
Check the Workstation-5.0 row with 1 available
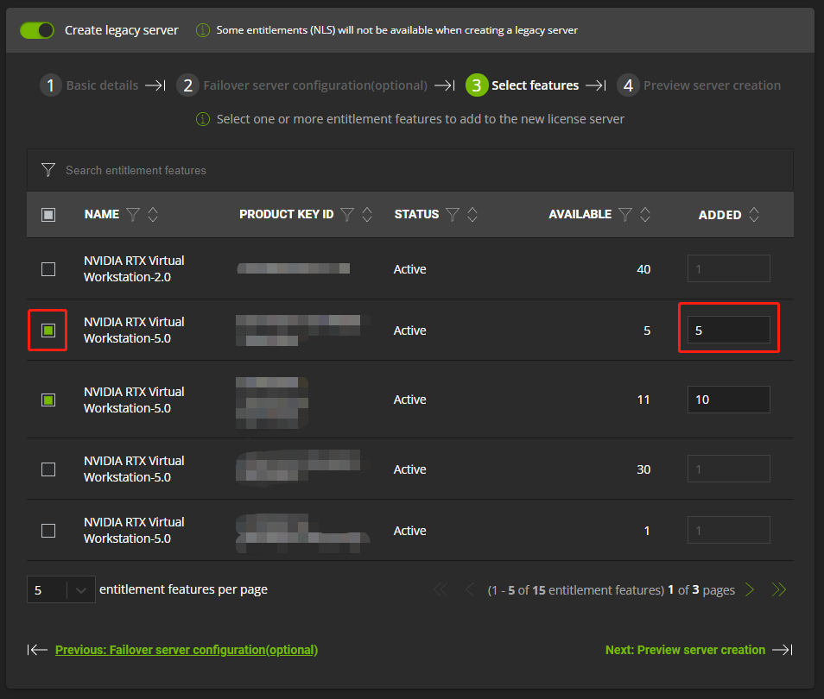point(48,531)
